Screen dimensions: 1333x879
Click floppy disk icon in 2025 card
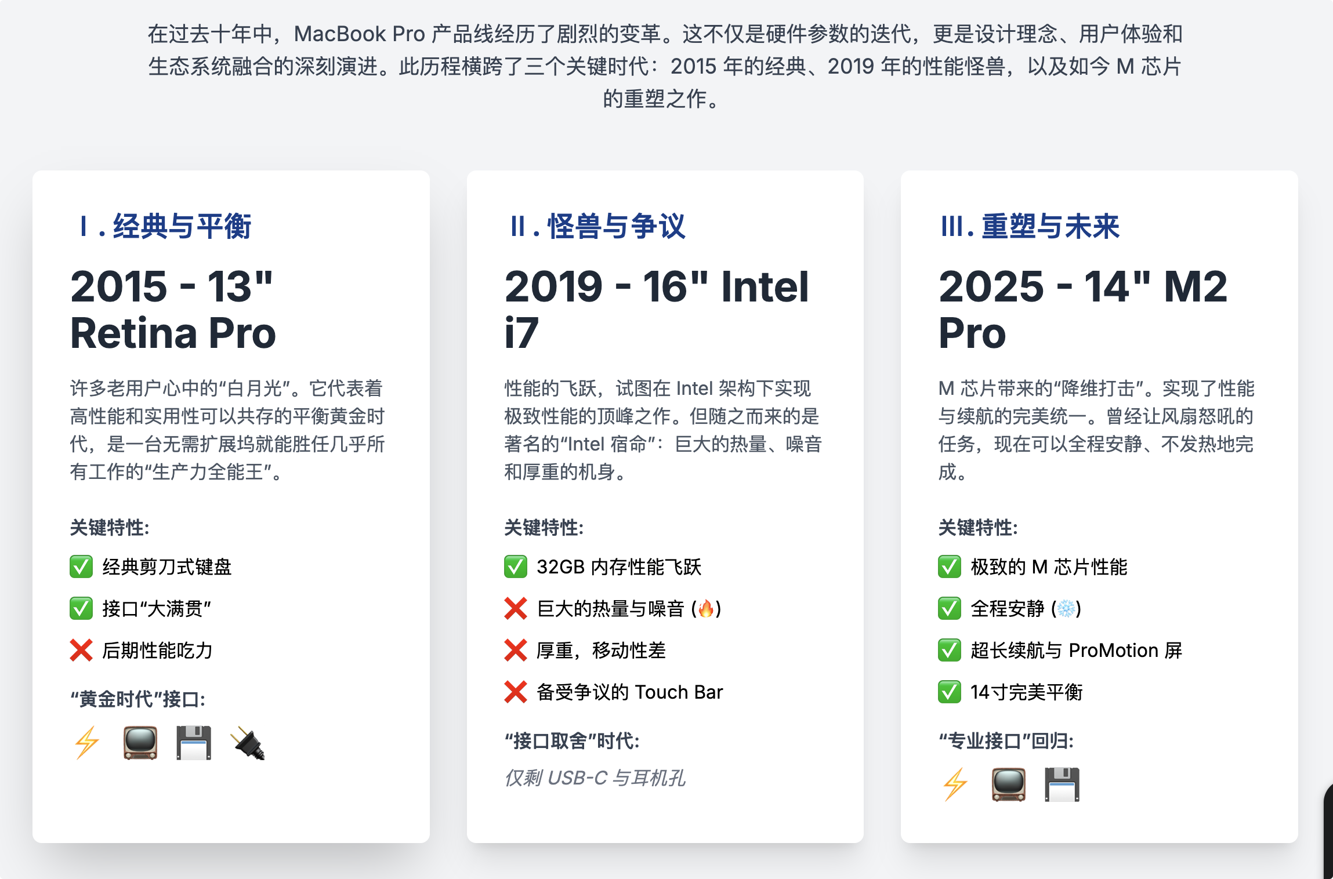[1062, 784]
